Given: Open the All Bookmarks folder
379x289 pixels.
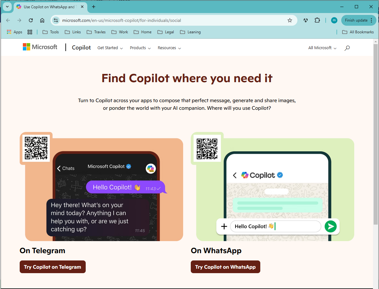Looking at the screenshot, I should click(358, 32).
